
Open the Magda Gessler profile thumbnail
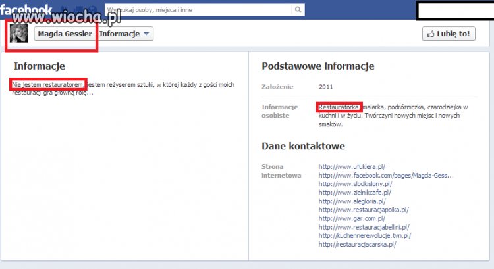pos(19,34)
